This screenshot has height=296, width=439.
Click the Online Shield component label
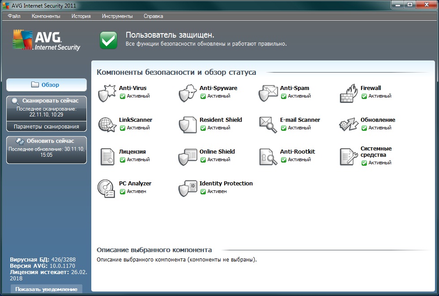click(217, 151)
